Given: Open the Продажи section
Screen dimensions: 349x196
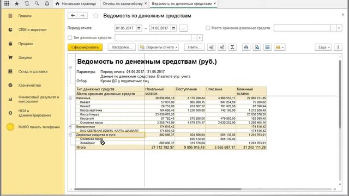Looking at the screenshot, I should point(26,44).
